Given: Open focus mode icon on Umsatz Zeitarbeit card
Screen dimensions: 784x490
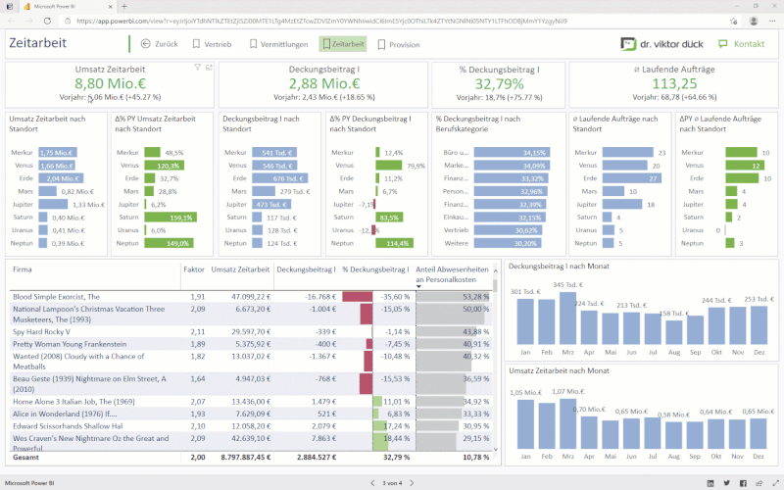Looking at the screenshot, I should click(207, 67).
